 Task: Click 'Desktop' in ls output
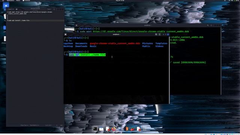68,46
